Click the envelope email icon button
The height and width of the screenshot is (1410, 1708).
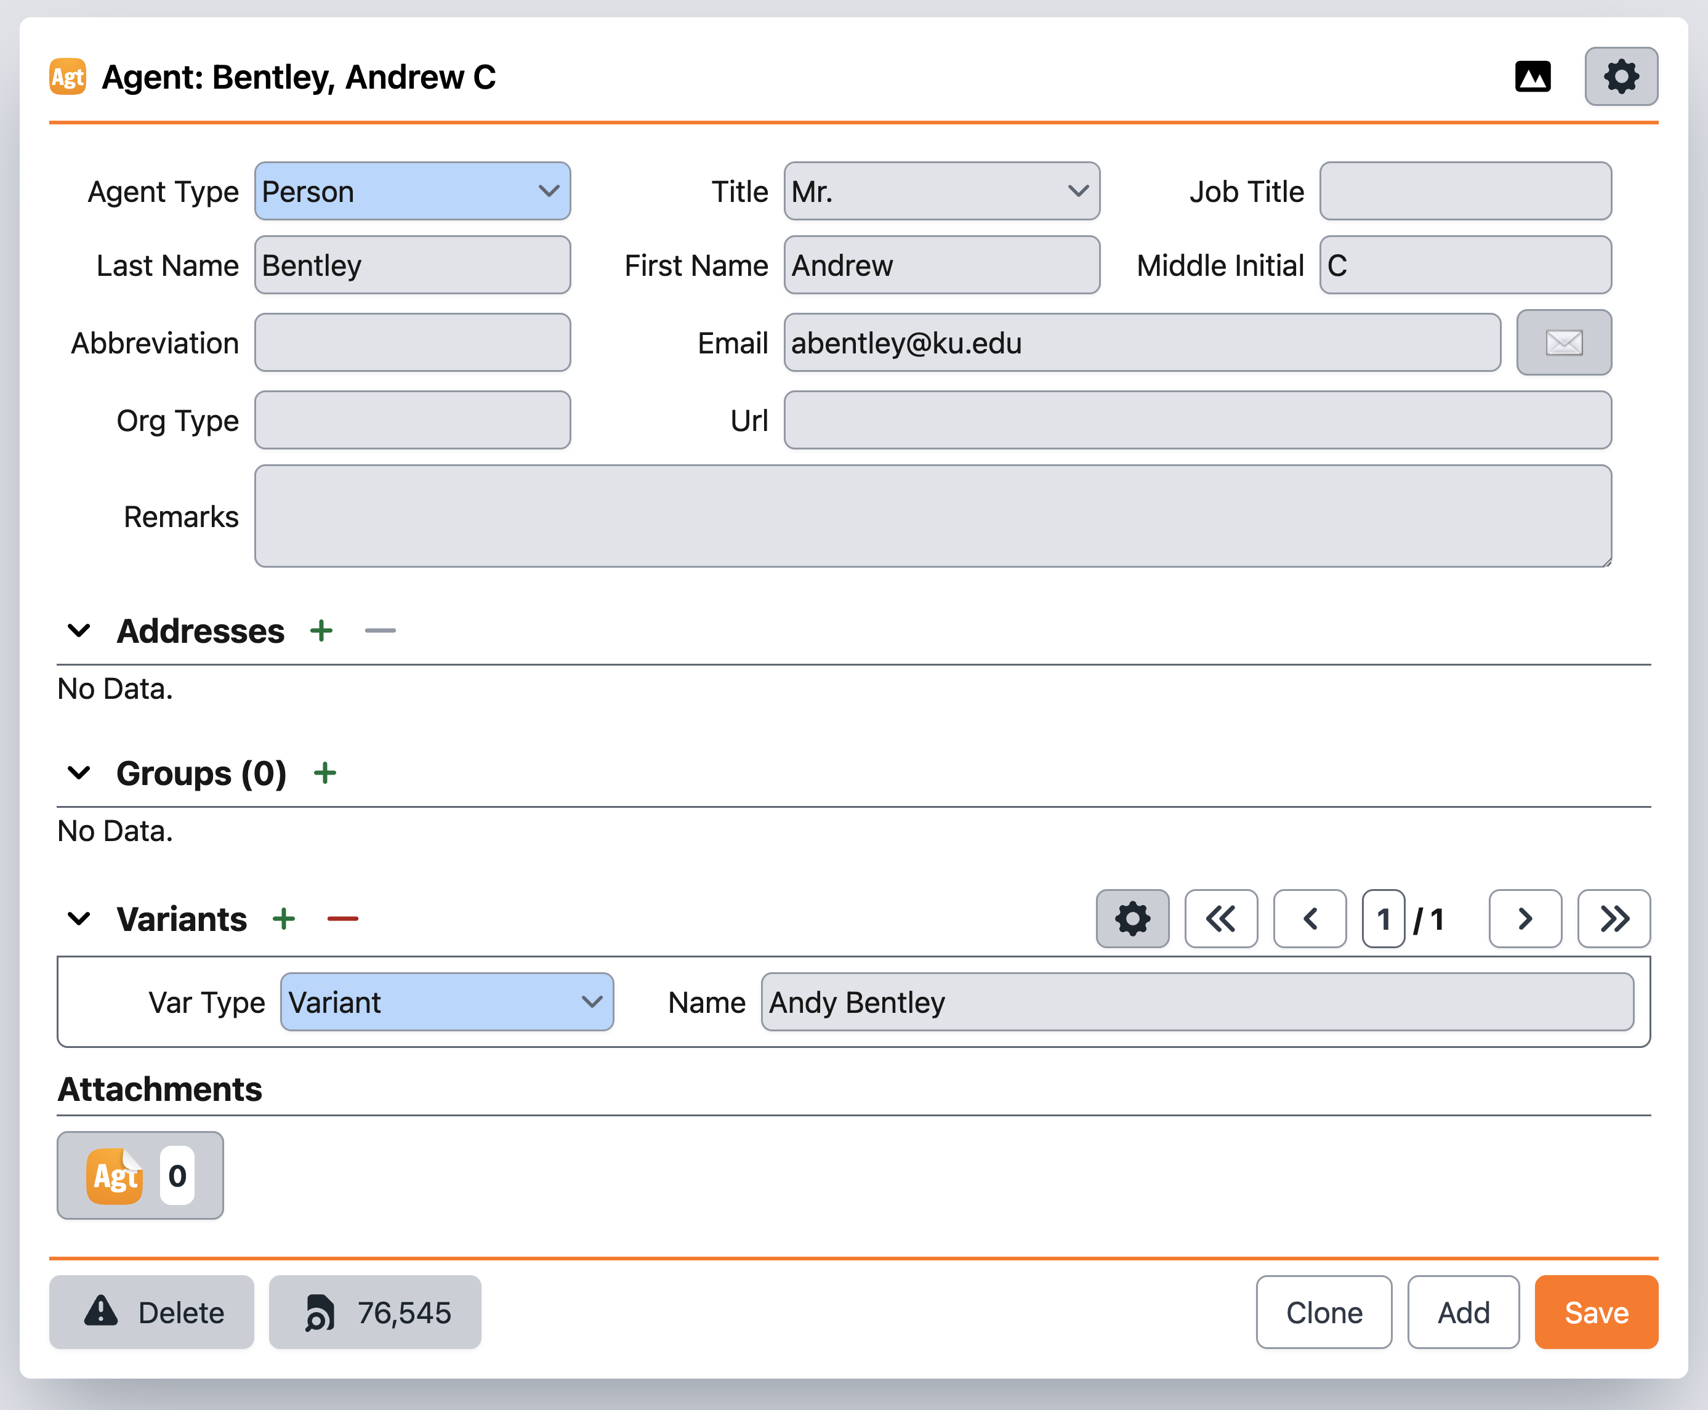[1563, 343]
